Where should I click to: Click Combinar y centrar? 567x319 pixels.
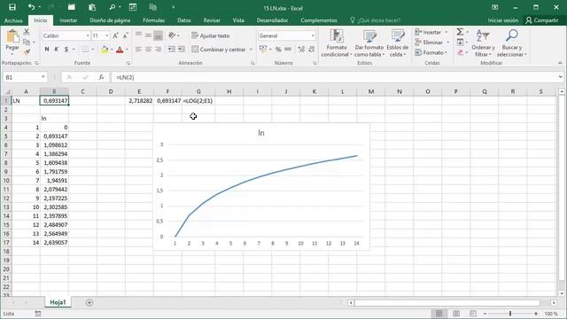pos(219,50)
